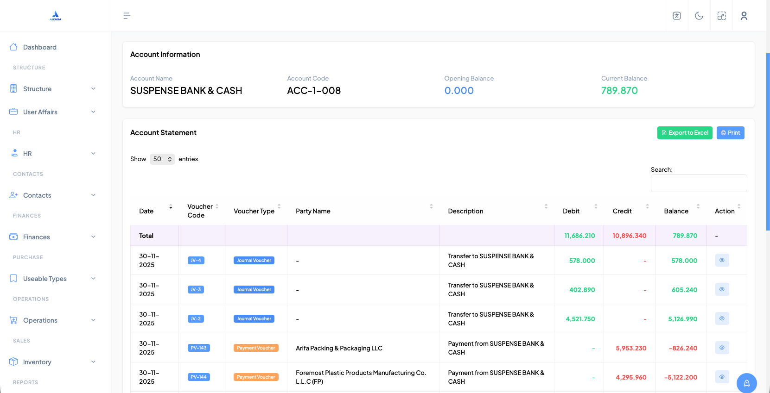View details of JV-4 entry eye icon

tap(722, 260)
